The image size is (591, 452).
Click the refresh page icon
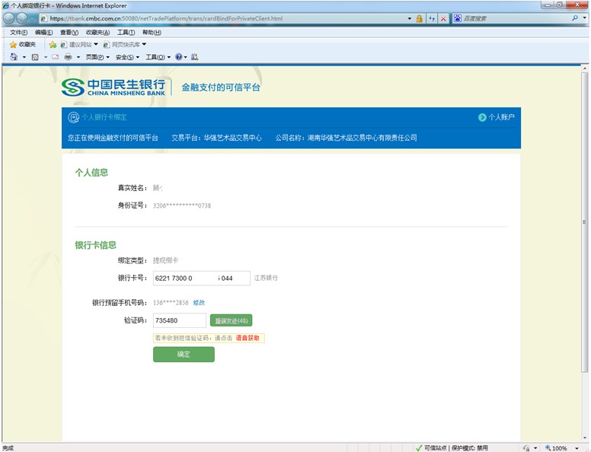tap(432, 18)
